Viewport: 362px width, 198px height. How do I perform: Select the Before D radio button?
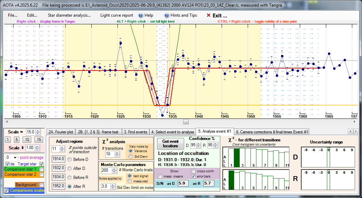pos(71,159)
